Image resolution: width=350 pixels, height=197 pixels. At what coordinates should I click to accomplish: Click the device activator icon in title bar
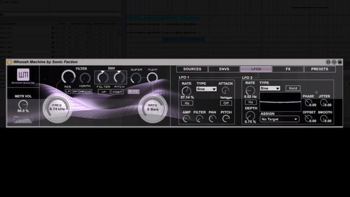tap(9, 62)
